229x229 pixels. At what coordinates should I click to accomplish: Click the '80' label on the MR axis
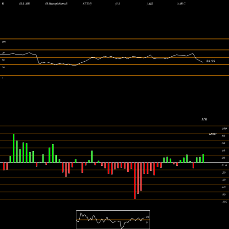[x=224, y=136]
